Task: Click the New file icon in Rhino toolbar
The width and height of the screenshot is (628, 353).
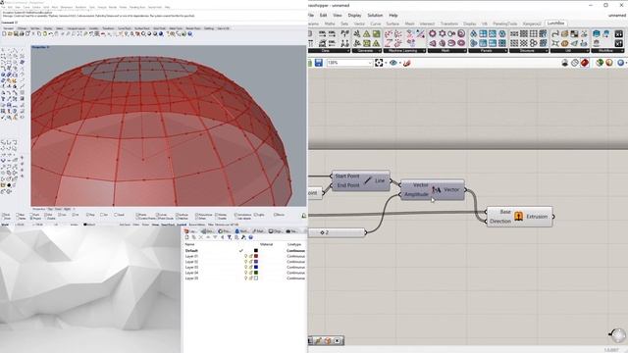Action: click(4, 34)
